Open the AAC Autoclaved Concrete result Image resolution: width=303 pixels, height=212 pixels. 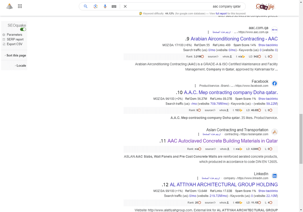point(222,141)
